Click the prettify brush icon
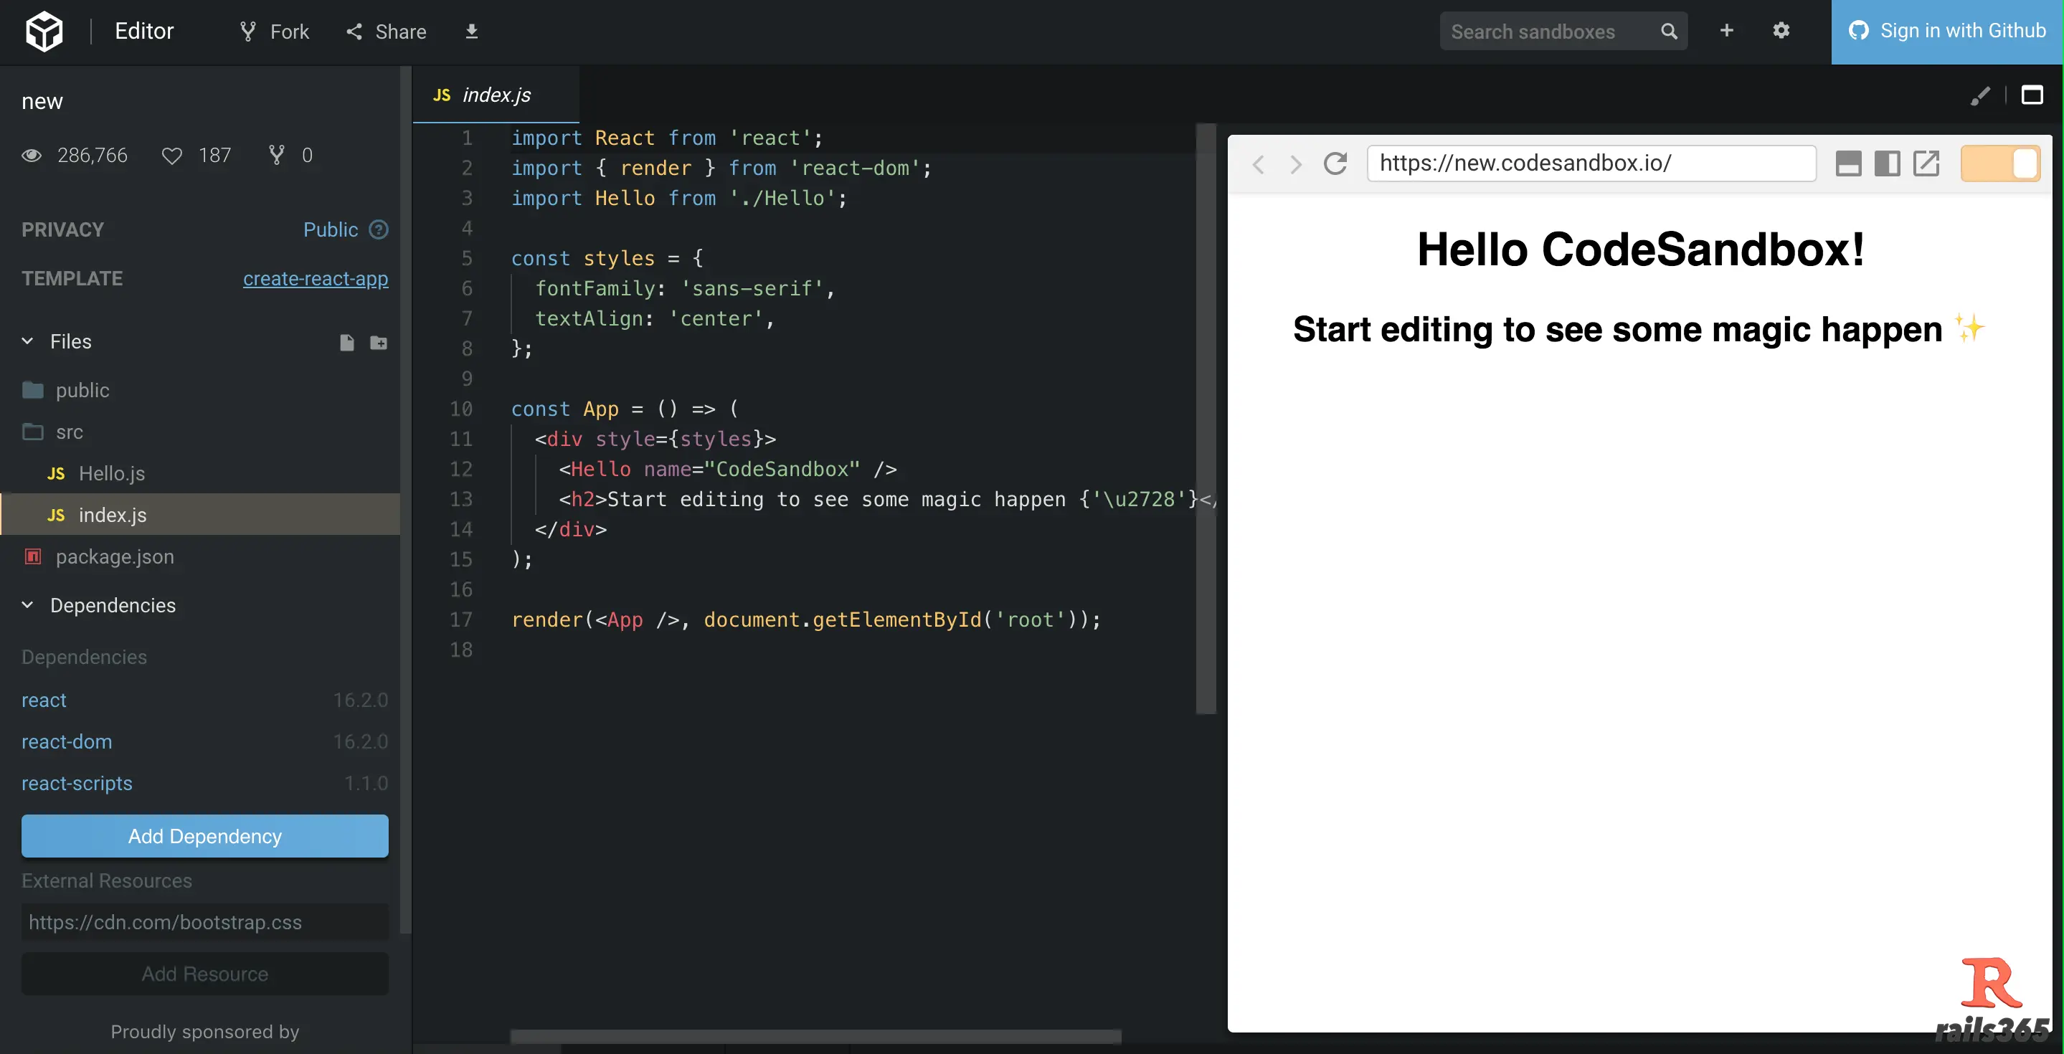Screen dimensions: 2064x1054 tap(1980, 95)
